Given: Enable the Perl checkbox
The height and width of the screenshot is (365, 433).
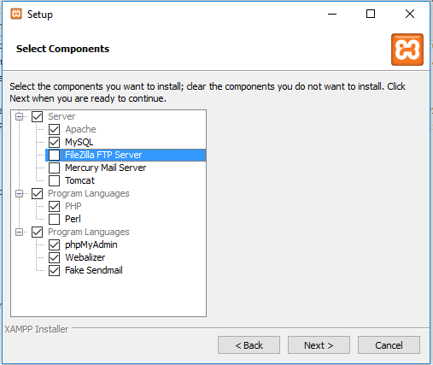Looking at the screenshot, I should pyautogui.click(x=54, y=219).
